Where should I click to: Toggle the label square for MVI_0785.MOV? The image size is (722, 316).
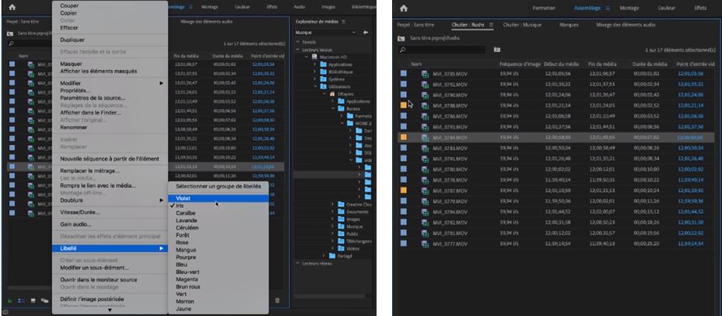pyautogui.click(x=403, y=73)
